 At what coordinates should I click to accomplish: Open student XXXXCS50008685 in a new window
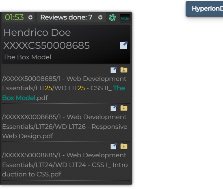123,46
